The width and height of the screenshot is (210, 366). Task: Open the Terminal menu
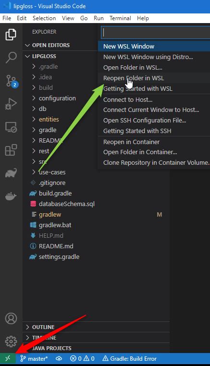pyautogui.click(x=120, y=18)
